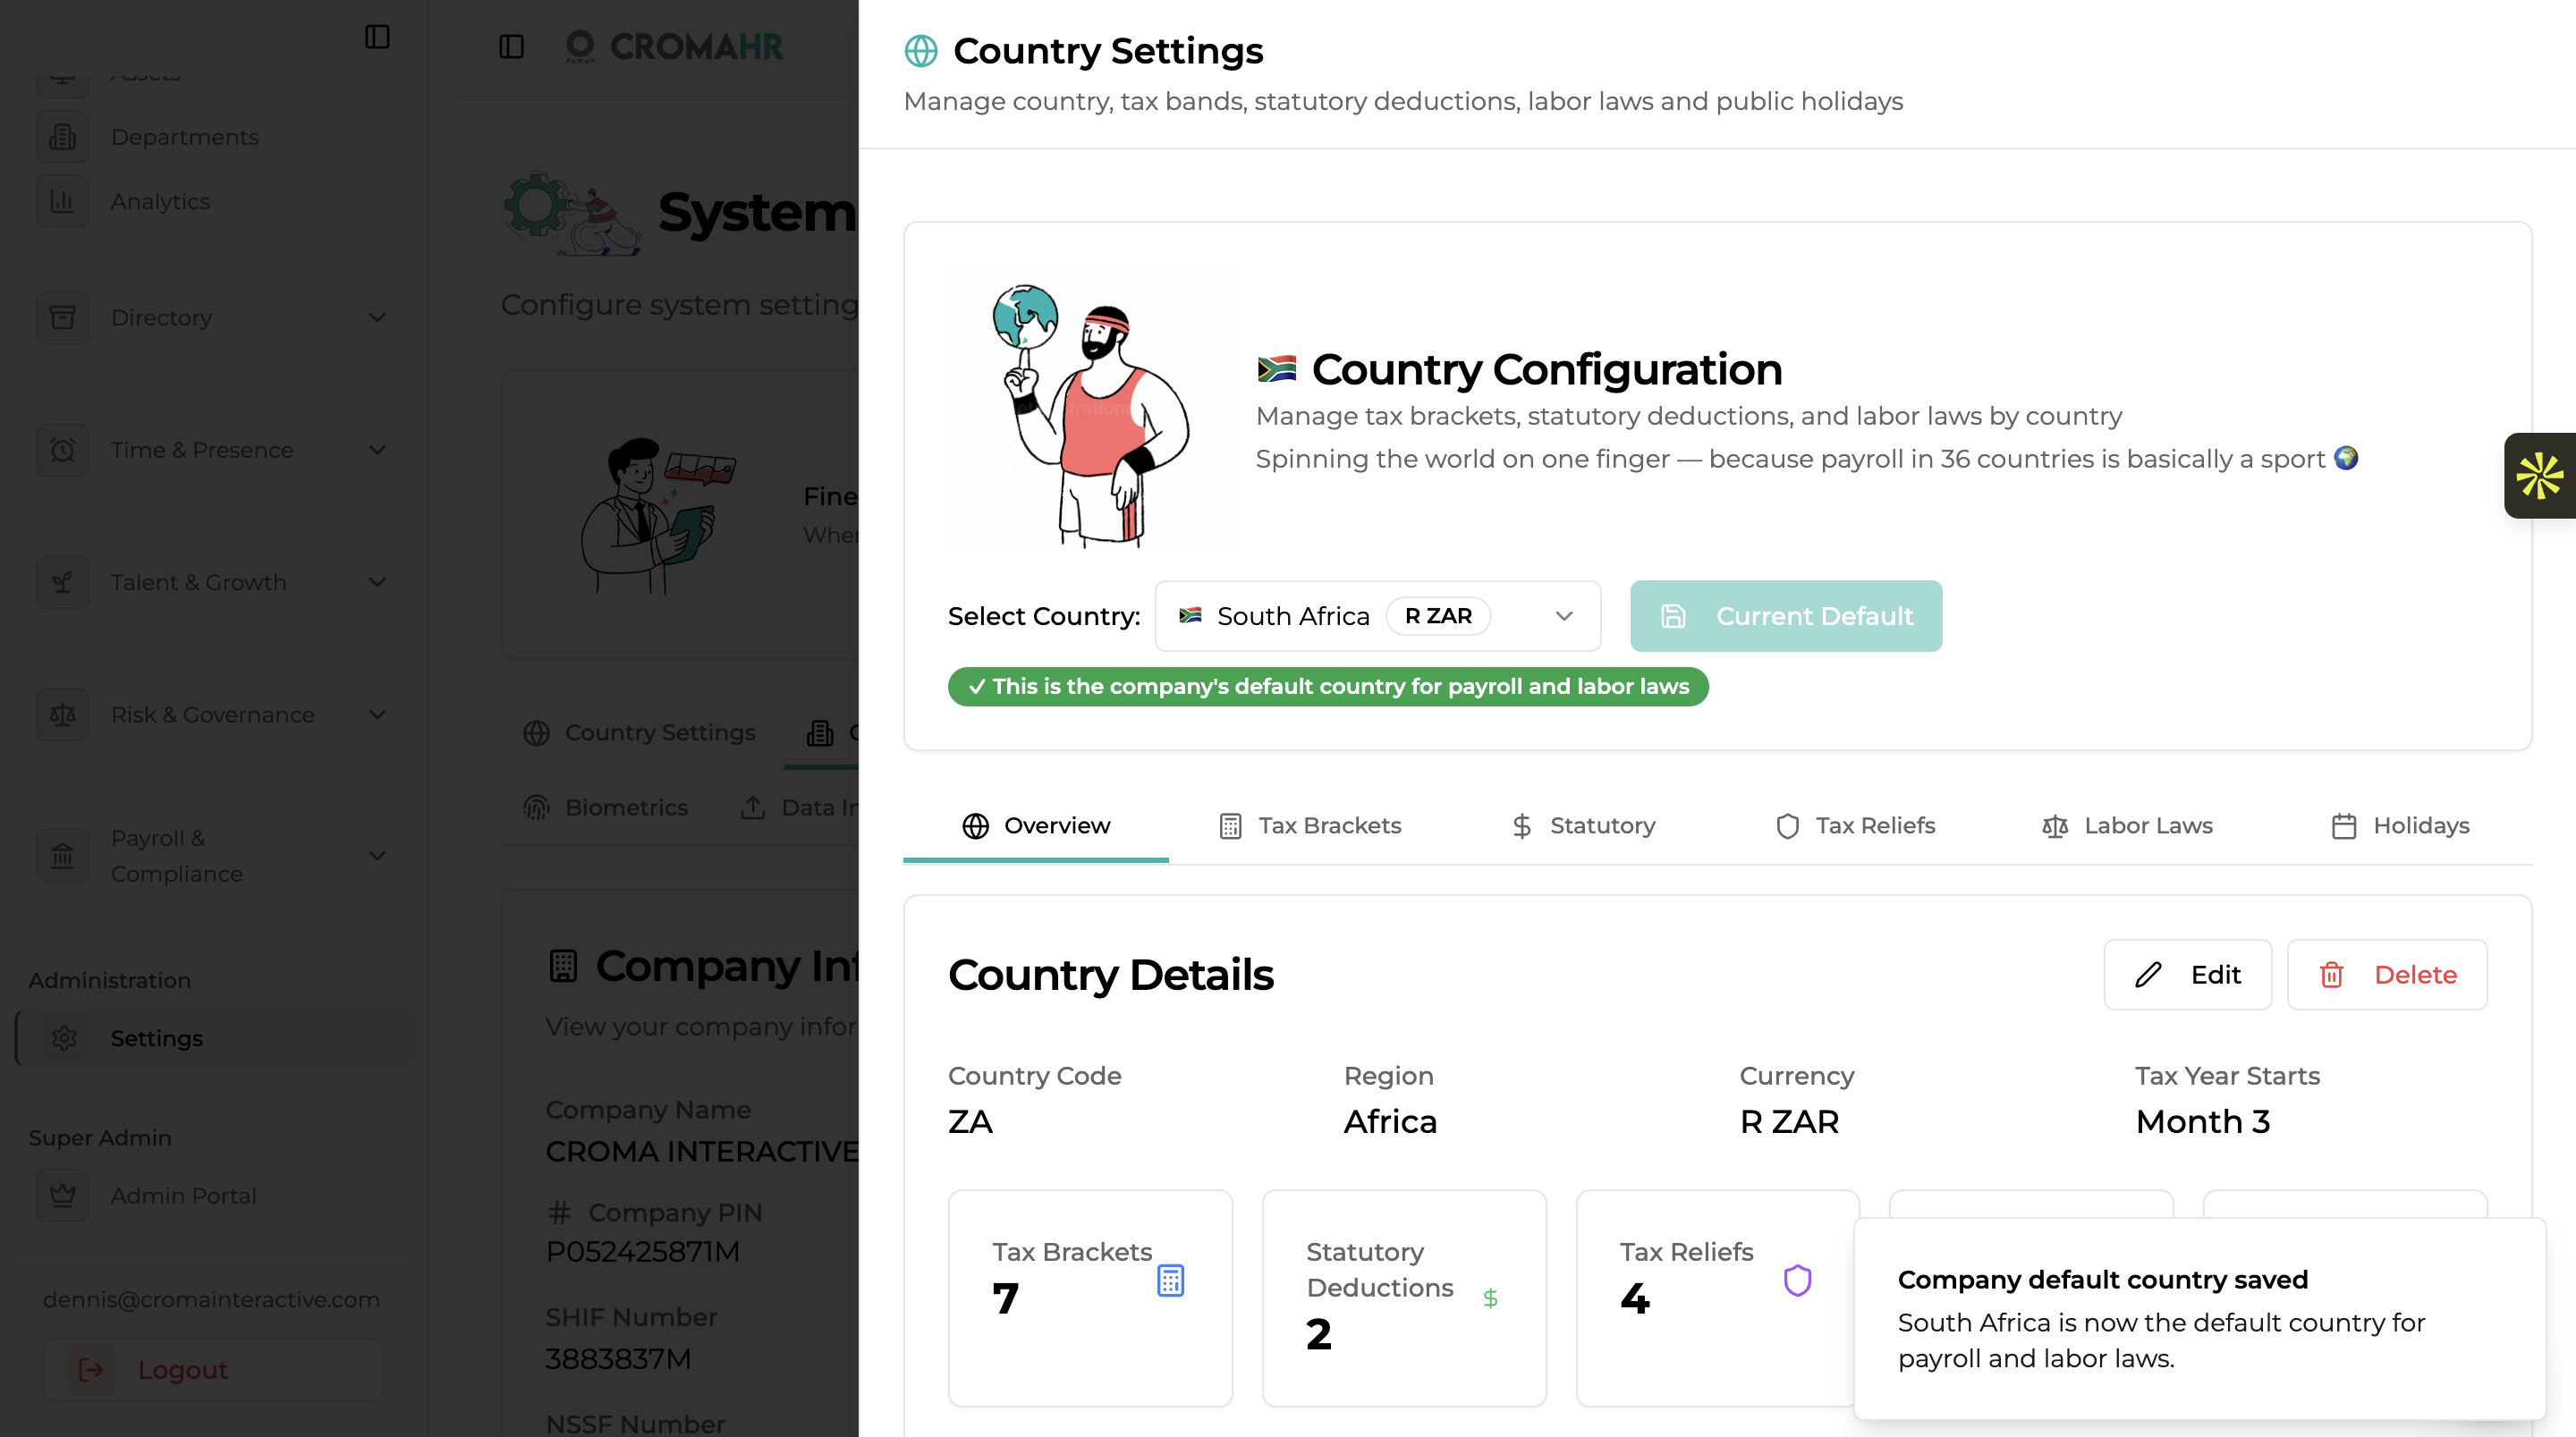Click Edit in Country Details
This screenshot has height=1437, width=2576.
tap(2188, 974)
